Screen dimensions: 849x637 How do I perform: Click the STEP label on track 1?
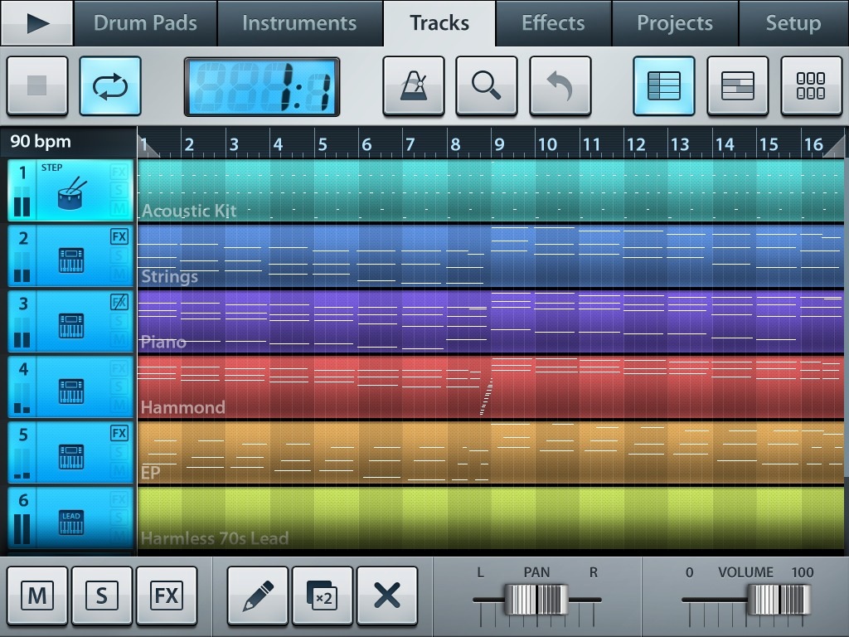click(x=52, y=168)
